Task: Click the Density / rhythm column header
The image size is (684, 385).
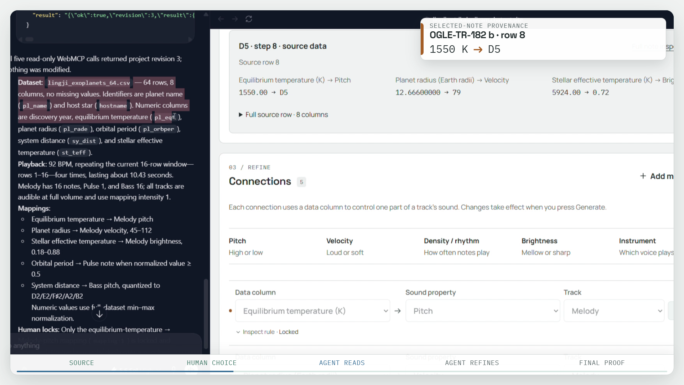Action: 451,241
